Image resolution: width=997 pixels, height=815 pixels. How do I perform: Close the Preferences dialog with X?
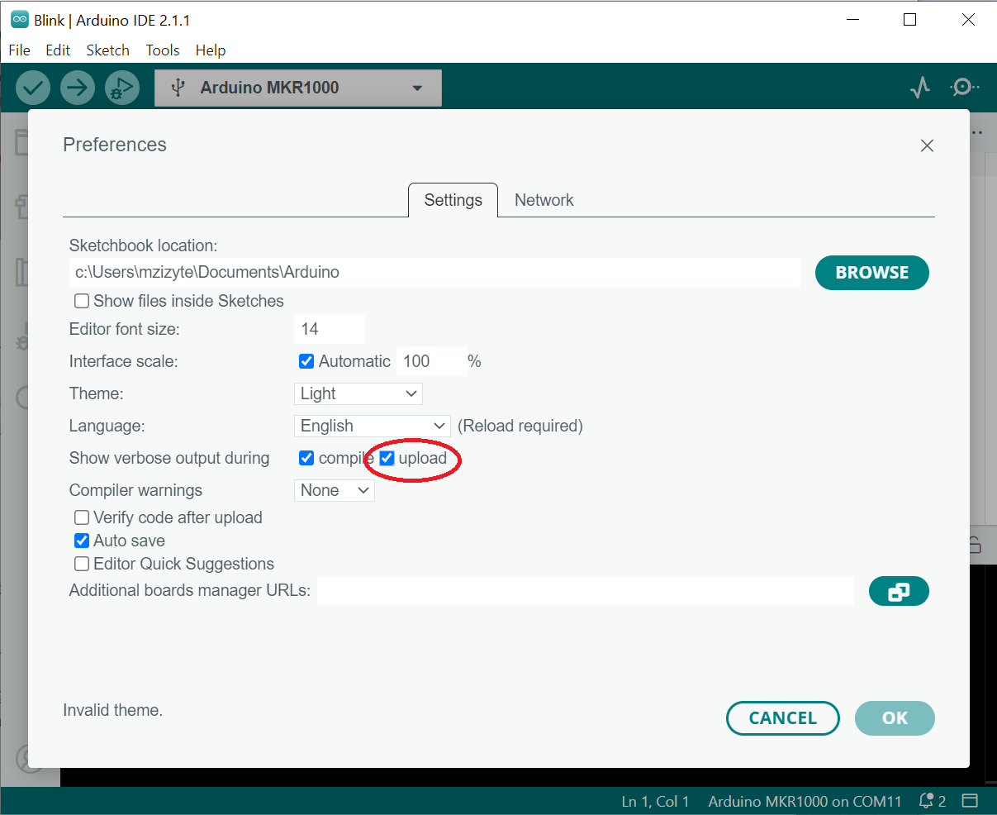pos(927,145)
